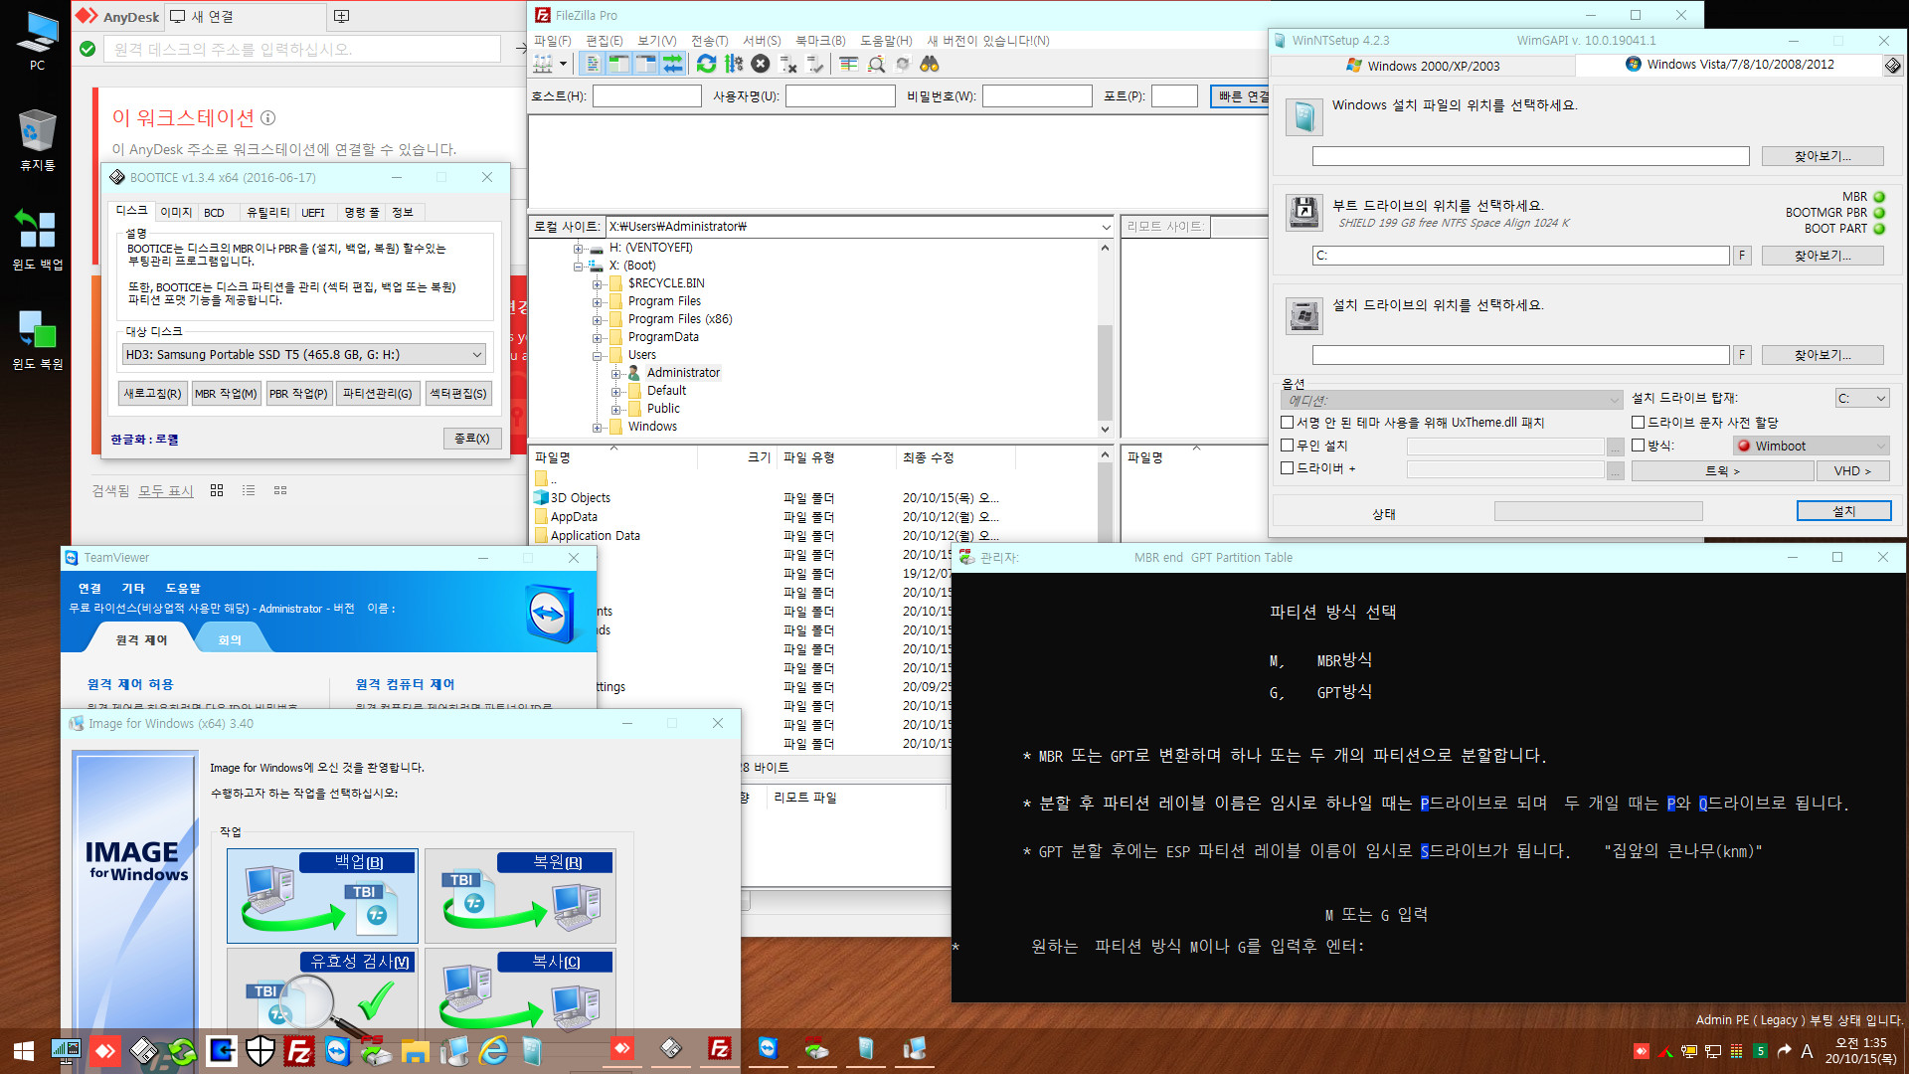Click Windows Start button on taskbar
The height and width of the screenshot is (1074, 1909).
(x=24, y=1051)
